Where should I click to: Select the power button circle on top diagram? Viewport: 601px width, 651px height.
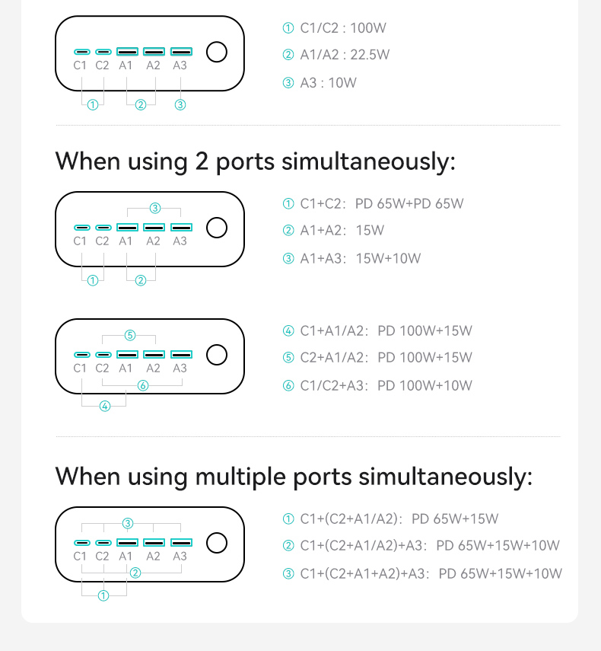(217, 52)
